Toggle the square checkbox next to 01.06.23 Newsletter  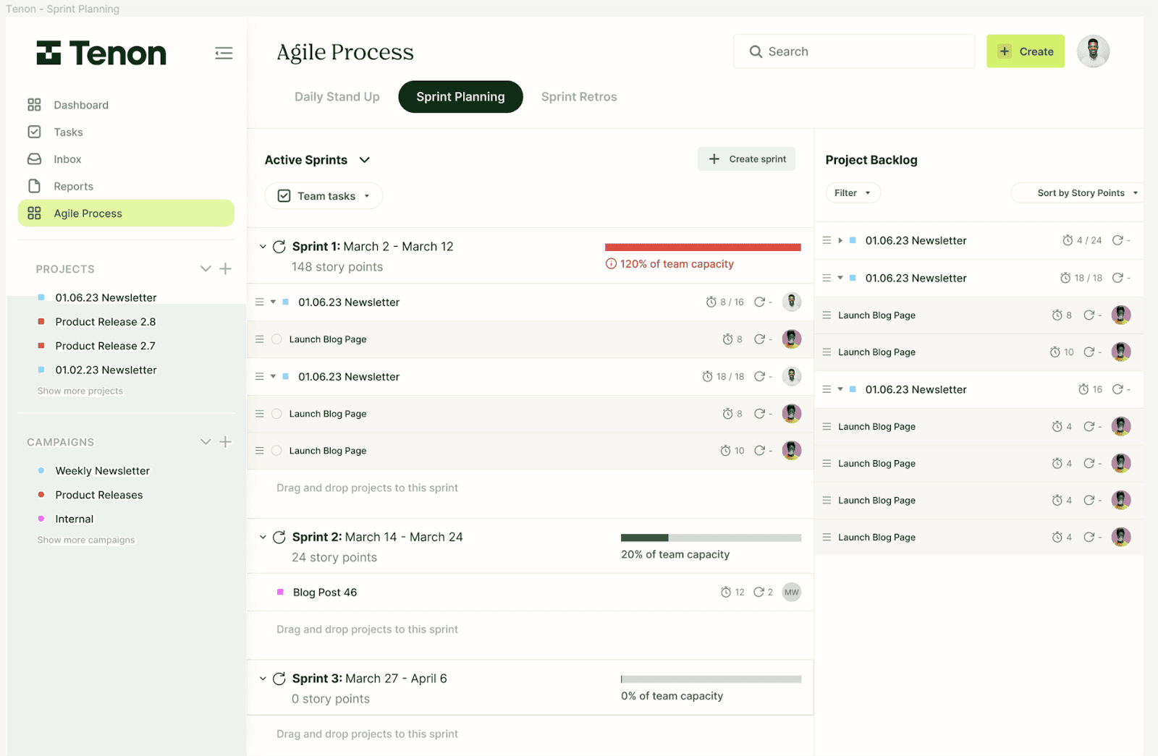click(285, 302)
